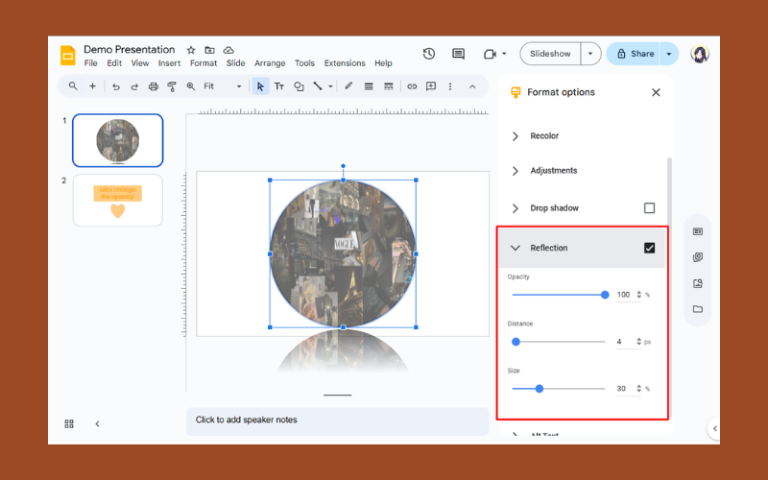Screen dimensions: 768x480
Task: Open the Format menu
Action: [x=204, y=63]
